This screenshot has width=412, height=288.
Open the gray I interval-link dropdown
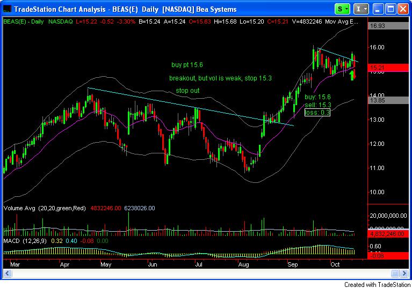tap(361, 9)
